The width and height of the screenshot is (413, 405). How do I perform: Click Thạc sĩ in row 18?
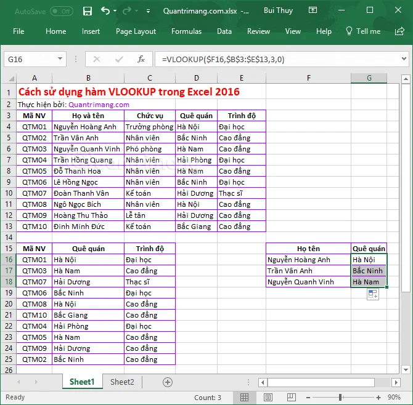(x=150, y=282)
